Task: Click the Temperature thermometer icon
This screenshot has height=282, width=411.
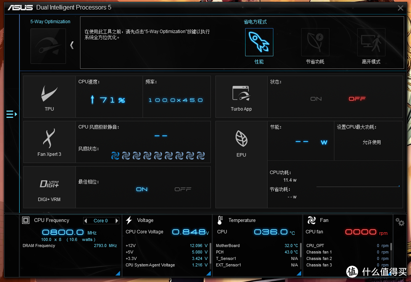Action: (x=220, y=220)
